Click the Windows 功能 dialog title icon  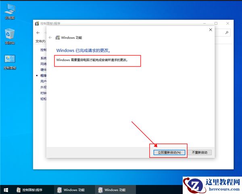pyautogui.click(x=58, y=38)
